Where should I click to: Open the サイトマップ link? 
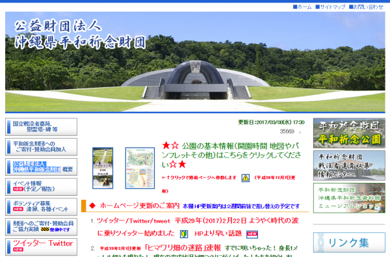point(330,7)
